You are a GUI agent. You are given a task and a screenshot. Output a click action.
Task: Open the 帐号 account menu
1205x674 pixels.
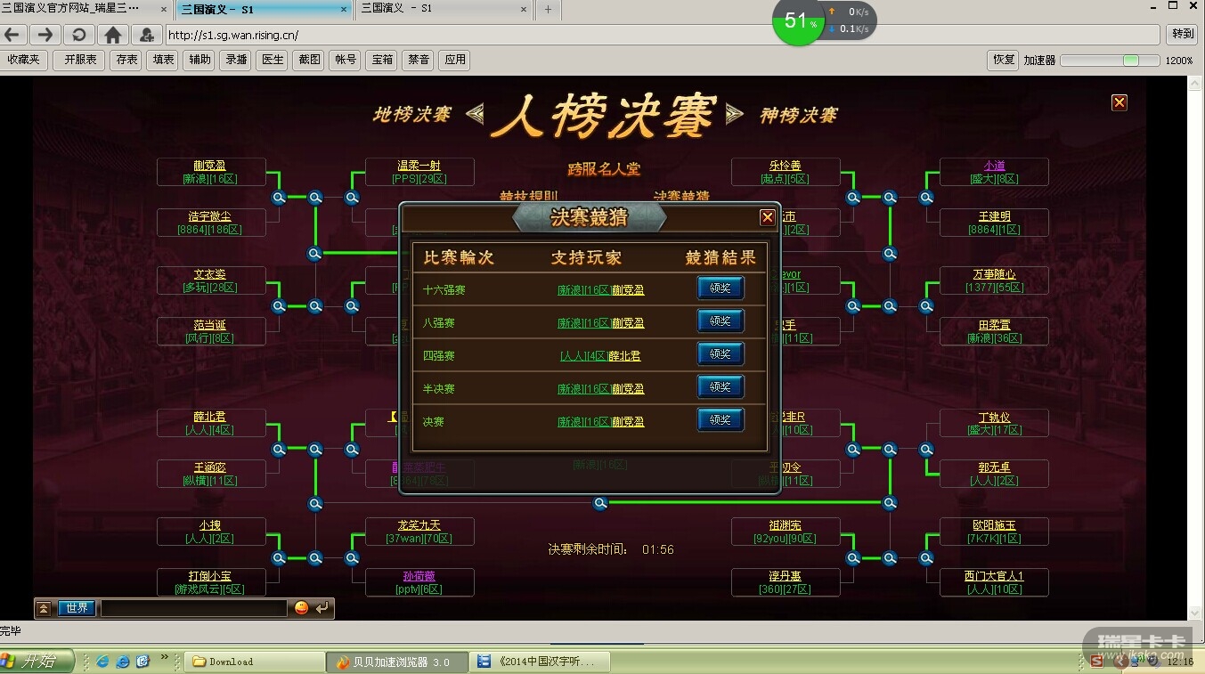(x=346, y=60)
